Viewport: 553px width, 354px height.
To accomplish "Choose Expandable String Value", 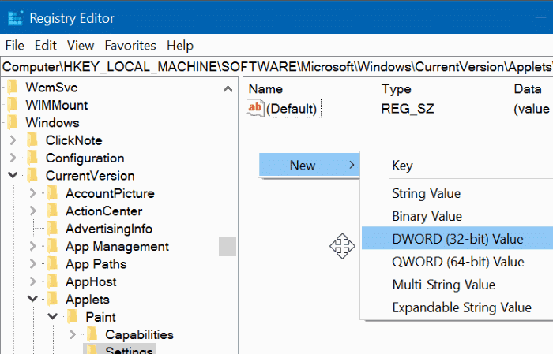I will pos(457,307).
